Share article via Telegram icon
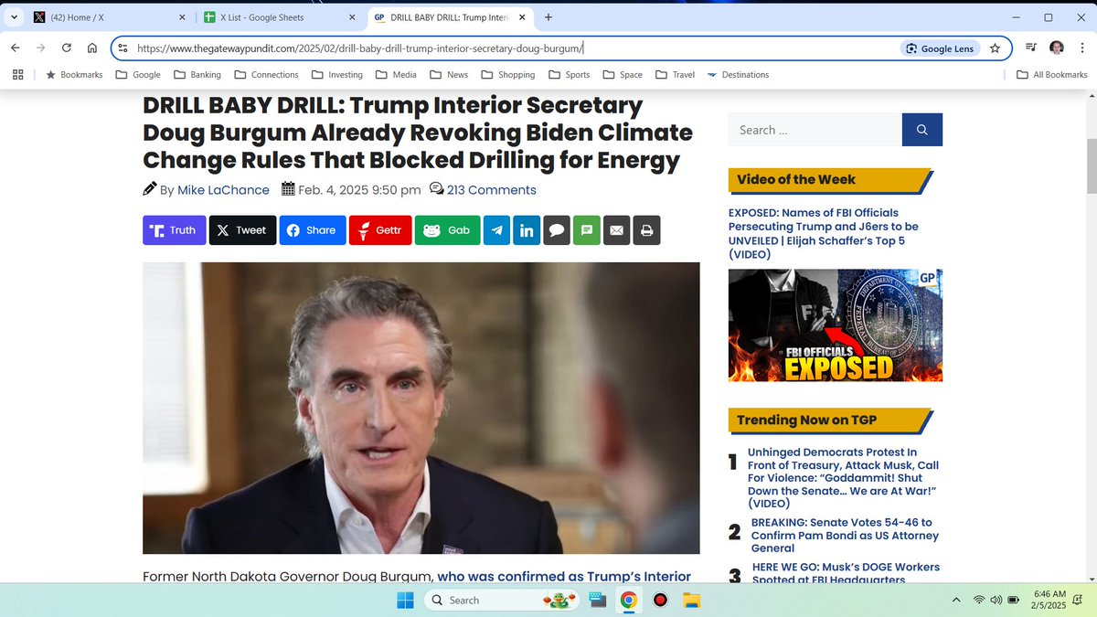The height and width of the screenshot is (617, 1097). point(497,230)
